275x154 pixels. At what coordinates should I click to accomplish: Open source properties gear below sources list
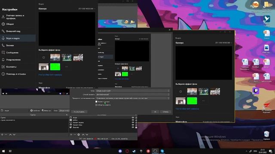click(79, 135)
